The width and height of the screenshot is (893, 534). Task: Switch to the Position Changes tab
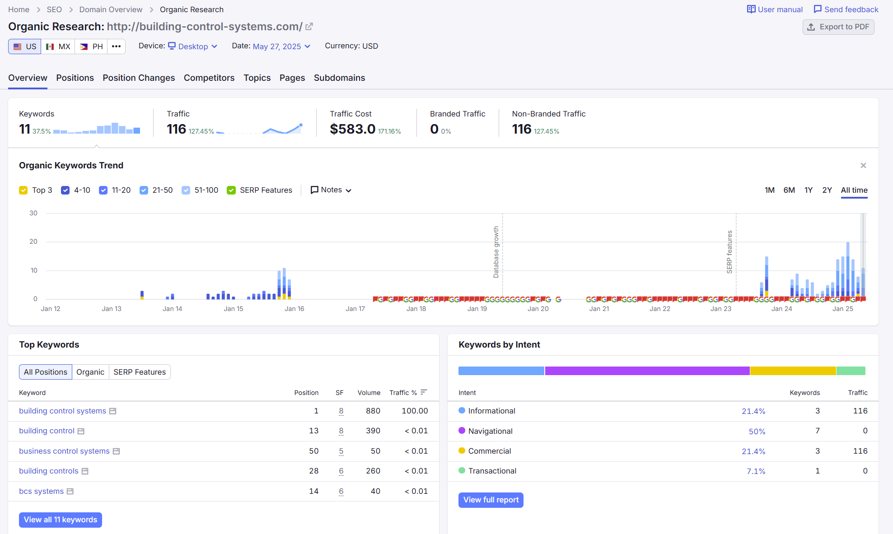[x=139, y=78]
